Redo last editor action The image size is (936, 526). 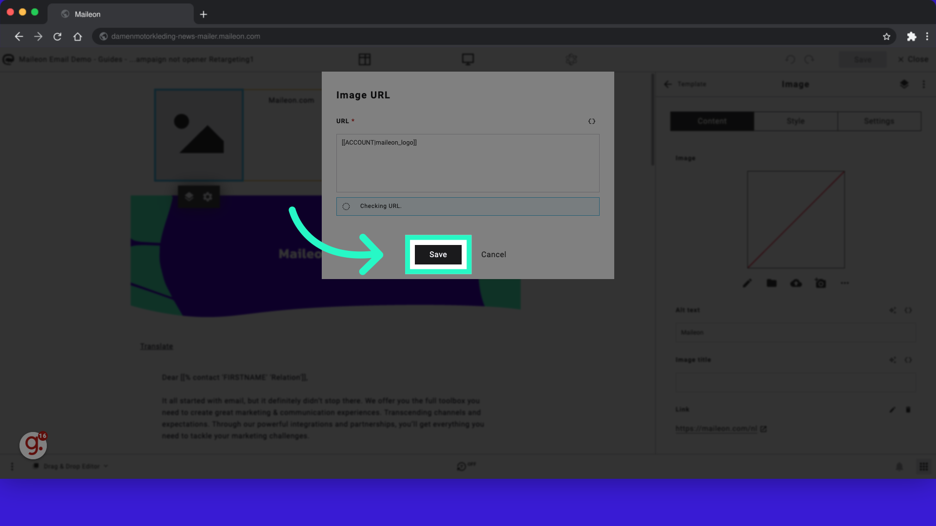coord(809,59)
